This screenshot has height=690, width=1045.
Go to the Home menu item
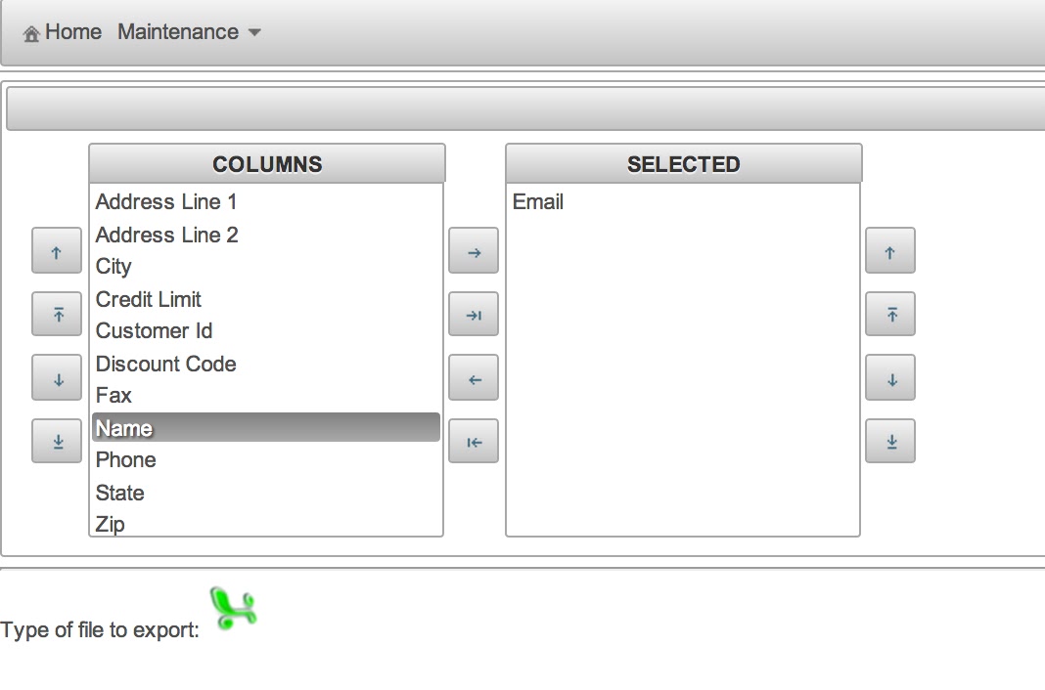(x=64, y=32)
